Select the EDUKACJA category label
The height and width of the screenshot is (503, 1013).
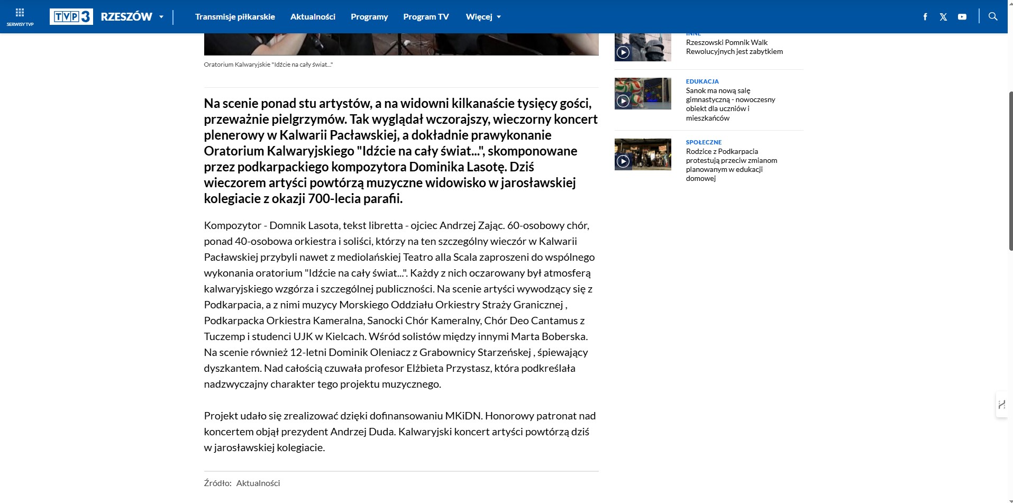tap(702, 81)
